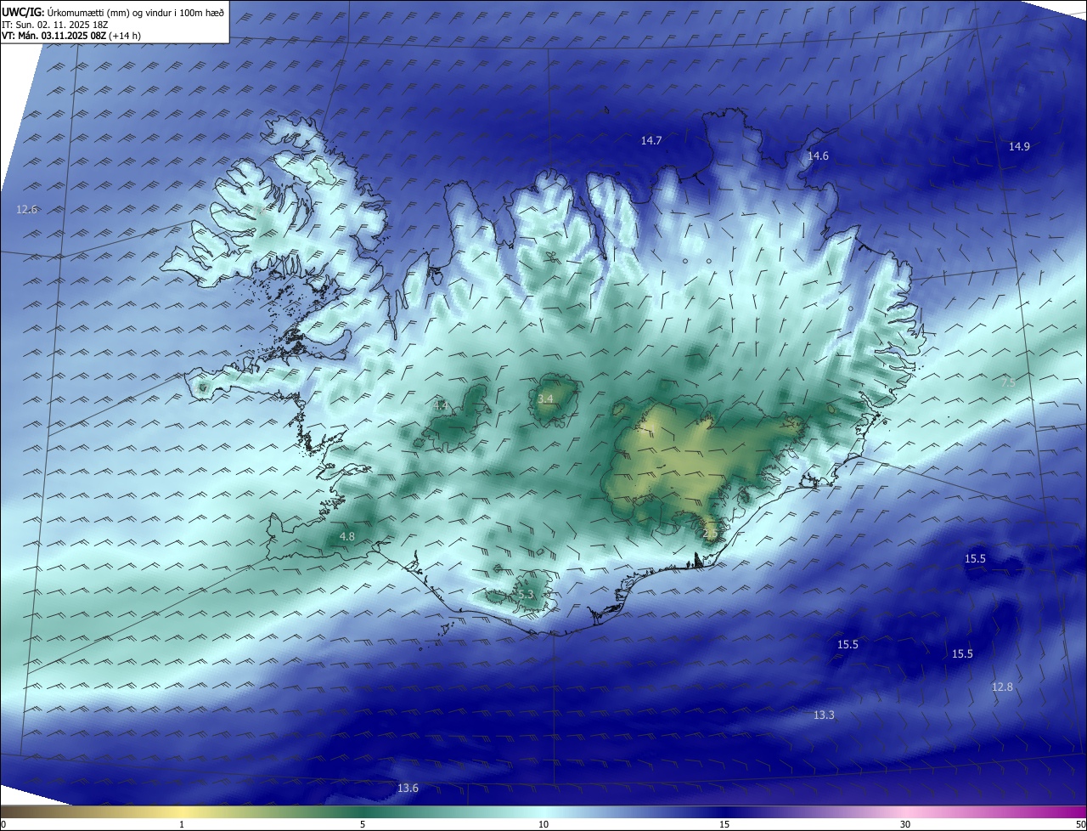Click the 4.8 value in southwest Iceland
Viewport: 1087px width, 831px height.
click(x=346, y=536)
